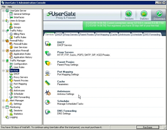167x130 pixels.
Task: Select the Application Firewall tree node
Action: click(19, 51)
